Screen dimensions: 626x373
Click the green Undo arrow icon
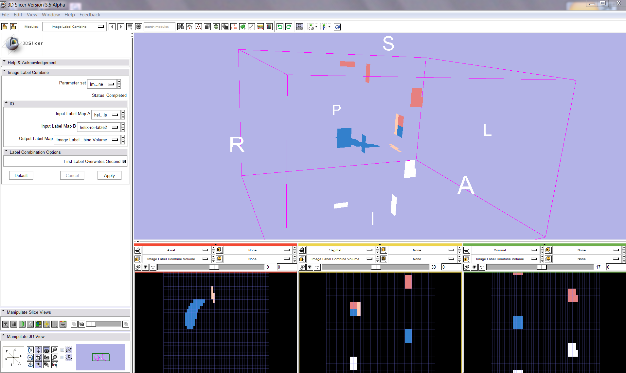tap(280, 27)
